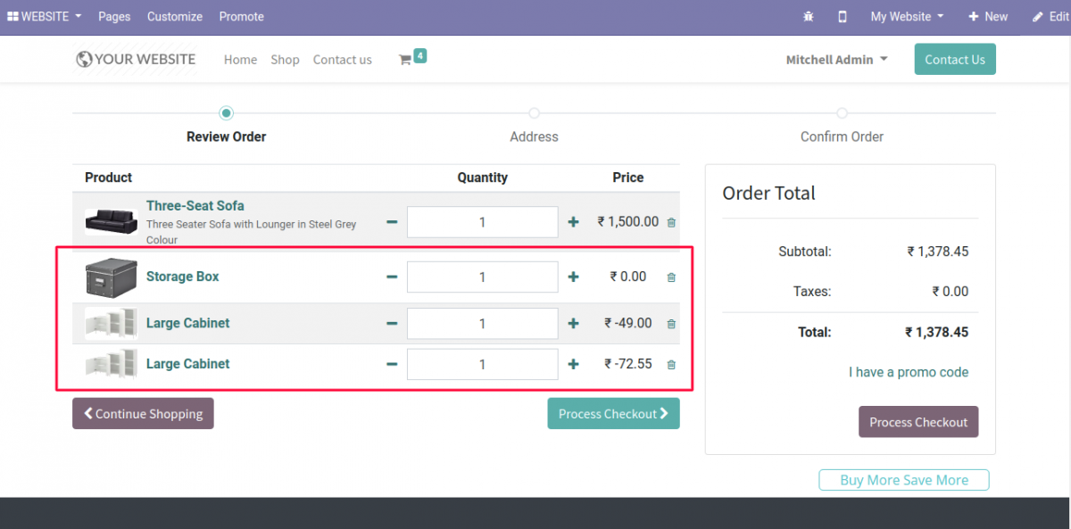
Task: Create new content via the New icon
Action: click(x=988, y=16)
